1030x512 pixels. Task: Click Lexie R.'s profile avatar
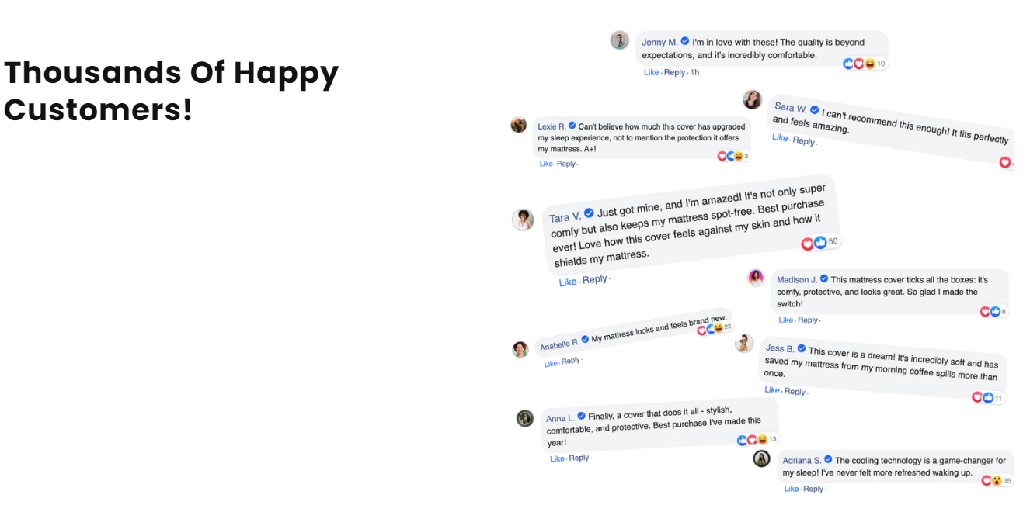coord(519,125)
